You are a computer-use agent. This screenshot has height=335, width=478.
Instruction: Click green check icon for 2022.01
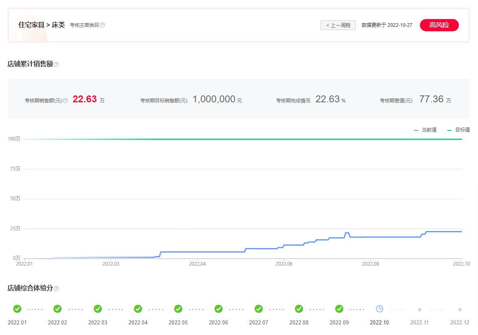(x=17, y=309)
